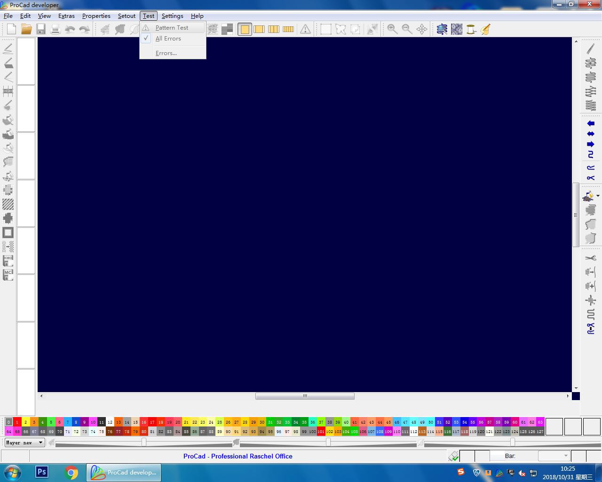The width and height of the screenshot is (602, 482).
Task: Open the Settings menu
Action: 173,16
